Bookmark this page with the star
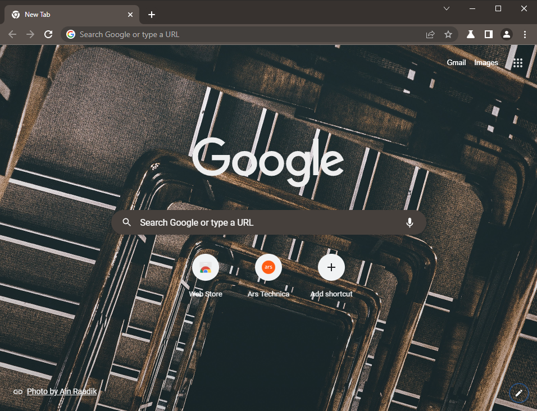Image resolution: width=537 pixels, height=411 pixels. point(448,34)
